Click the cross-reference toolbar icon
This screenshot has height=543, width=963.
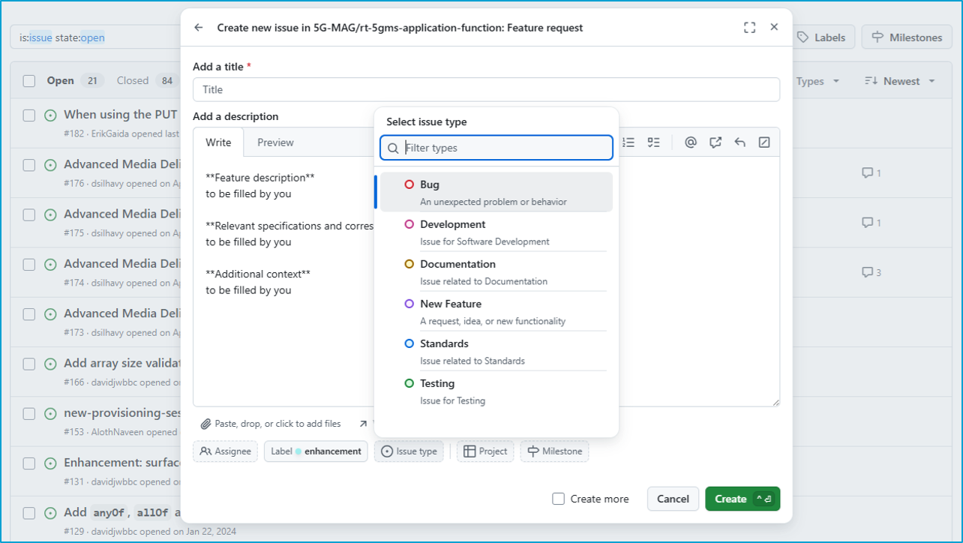715,142
